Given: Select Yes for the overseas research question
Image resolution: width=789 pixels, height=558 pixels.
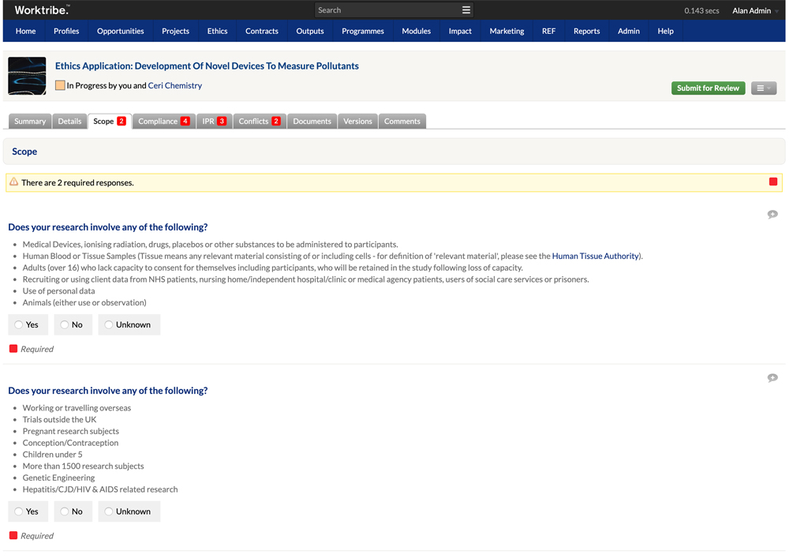Looking at the screenshot, I should coord(28,511).
